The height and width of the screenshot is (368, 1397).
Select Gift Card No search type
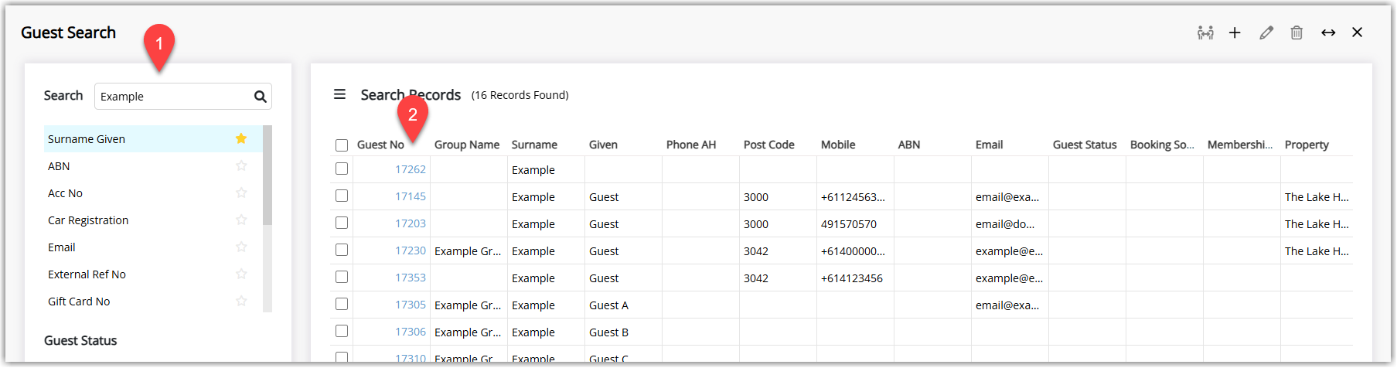[153, 302]
